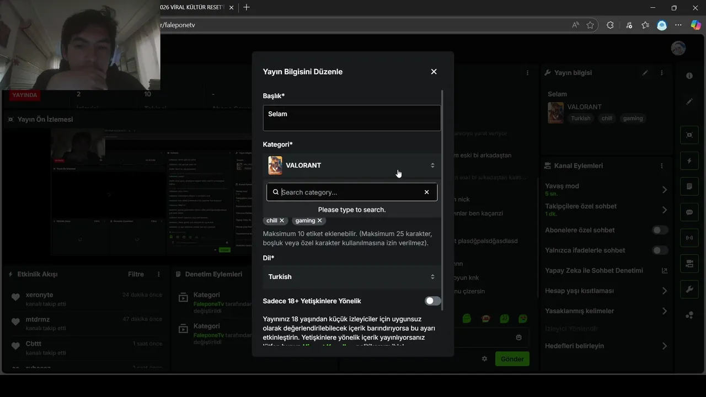Open the Turkish language dropdown
706x397 pixels.
[352, 277]
